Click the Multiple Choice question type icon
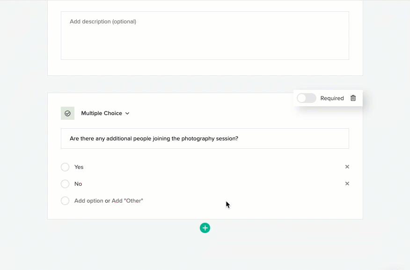 coord(67,113)
